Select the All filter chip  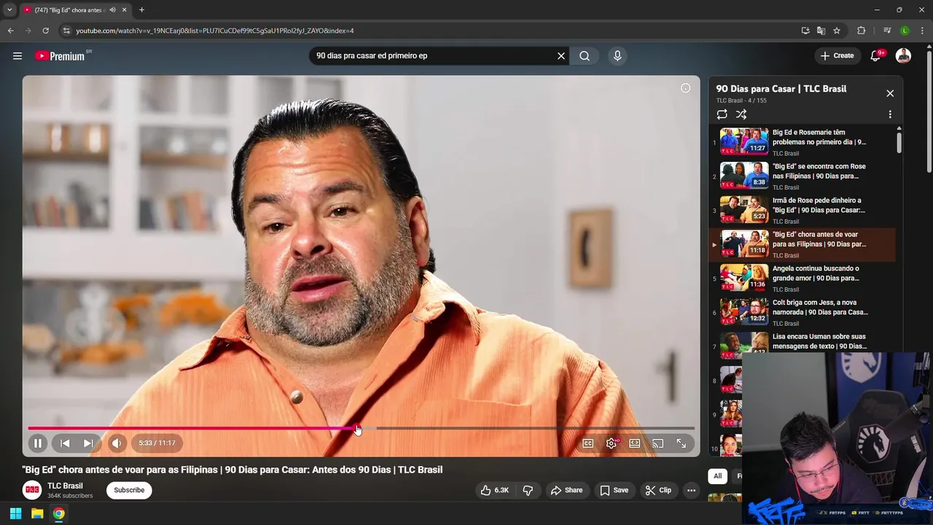coord(717,476)
